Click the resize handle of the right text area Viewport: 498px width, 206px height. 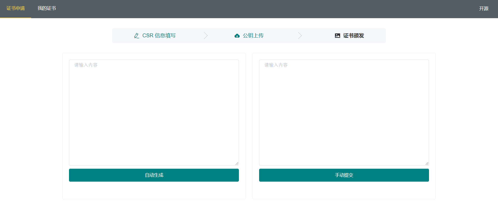pos(427,164)
